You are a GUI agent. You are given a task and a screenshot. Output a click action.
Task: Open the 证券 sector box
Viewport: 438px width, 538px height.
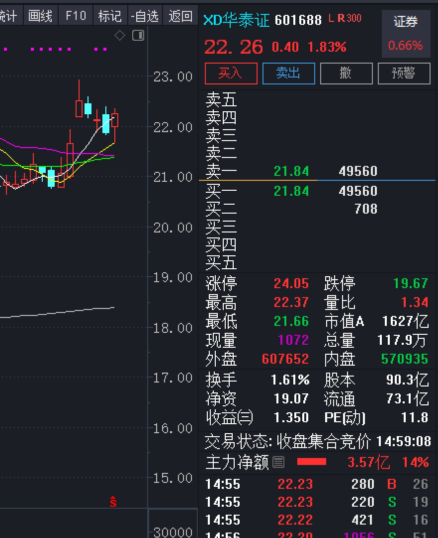(406, 33)
